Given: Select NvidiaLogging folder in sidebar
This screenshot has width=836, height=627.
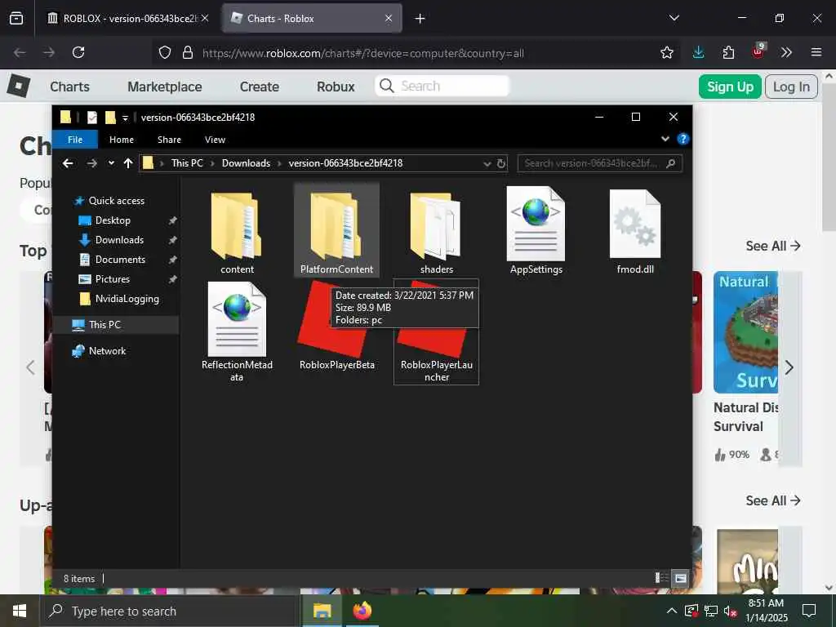Looking at the screenshot, I should coord(127,299).
